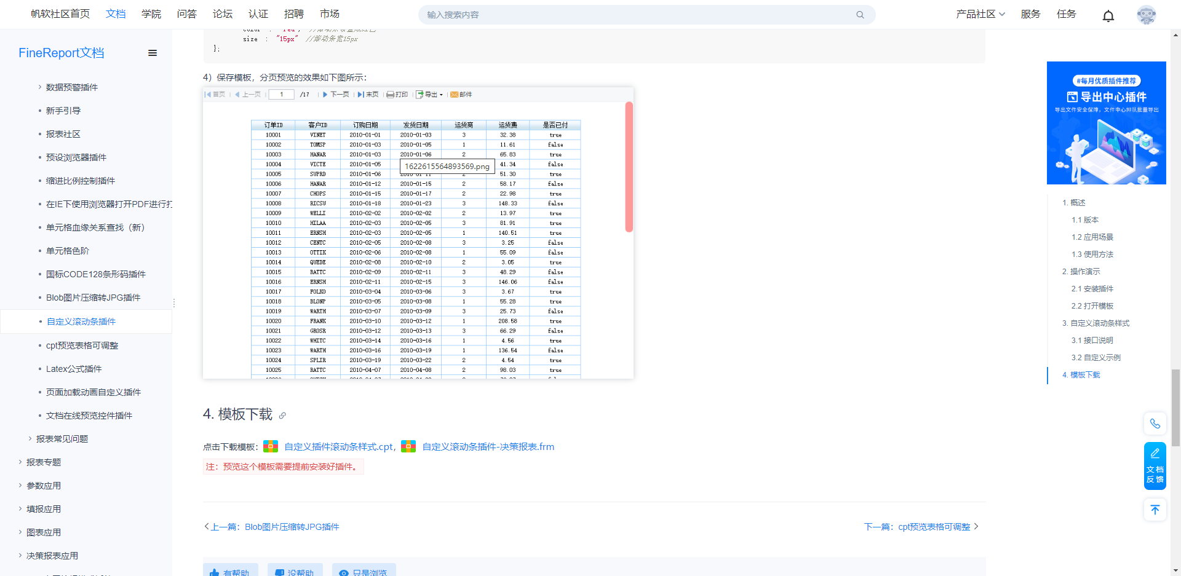Viewport: 1181px width, 576px height.
Task: Open the user avatar menu
Action: [1147, 15]
